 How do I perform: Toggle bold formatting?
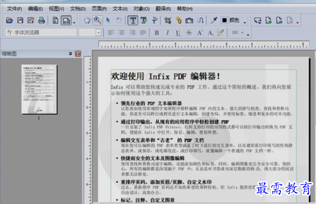pyautogui.click(x=157, y=33)
